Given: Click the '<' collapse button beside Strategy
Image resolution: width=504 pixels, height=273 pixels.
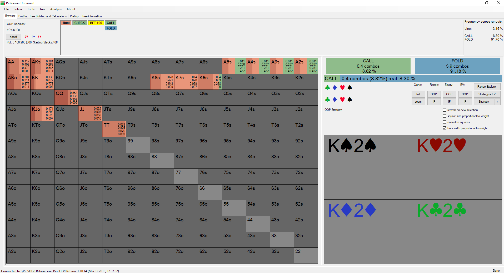Looking at the screenshot, I should click(497, 102).
